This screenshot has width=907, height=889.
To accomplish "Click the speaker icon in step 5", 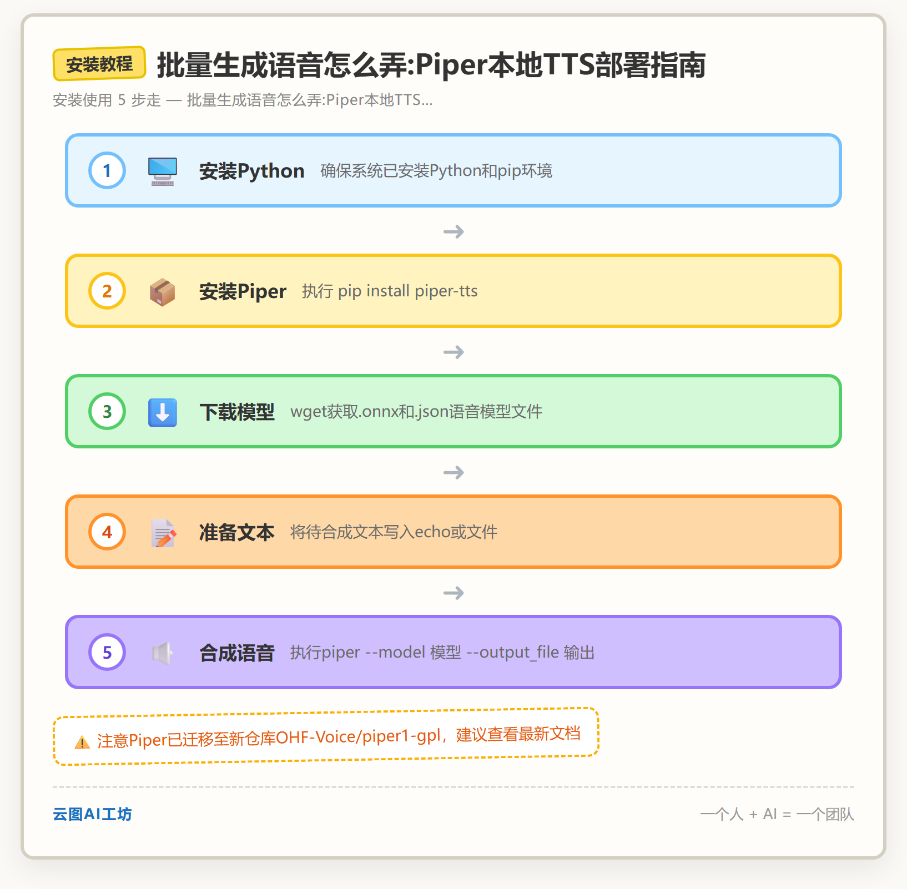I will 163,653.
